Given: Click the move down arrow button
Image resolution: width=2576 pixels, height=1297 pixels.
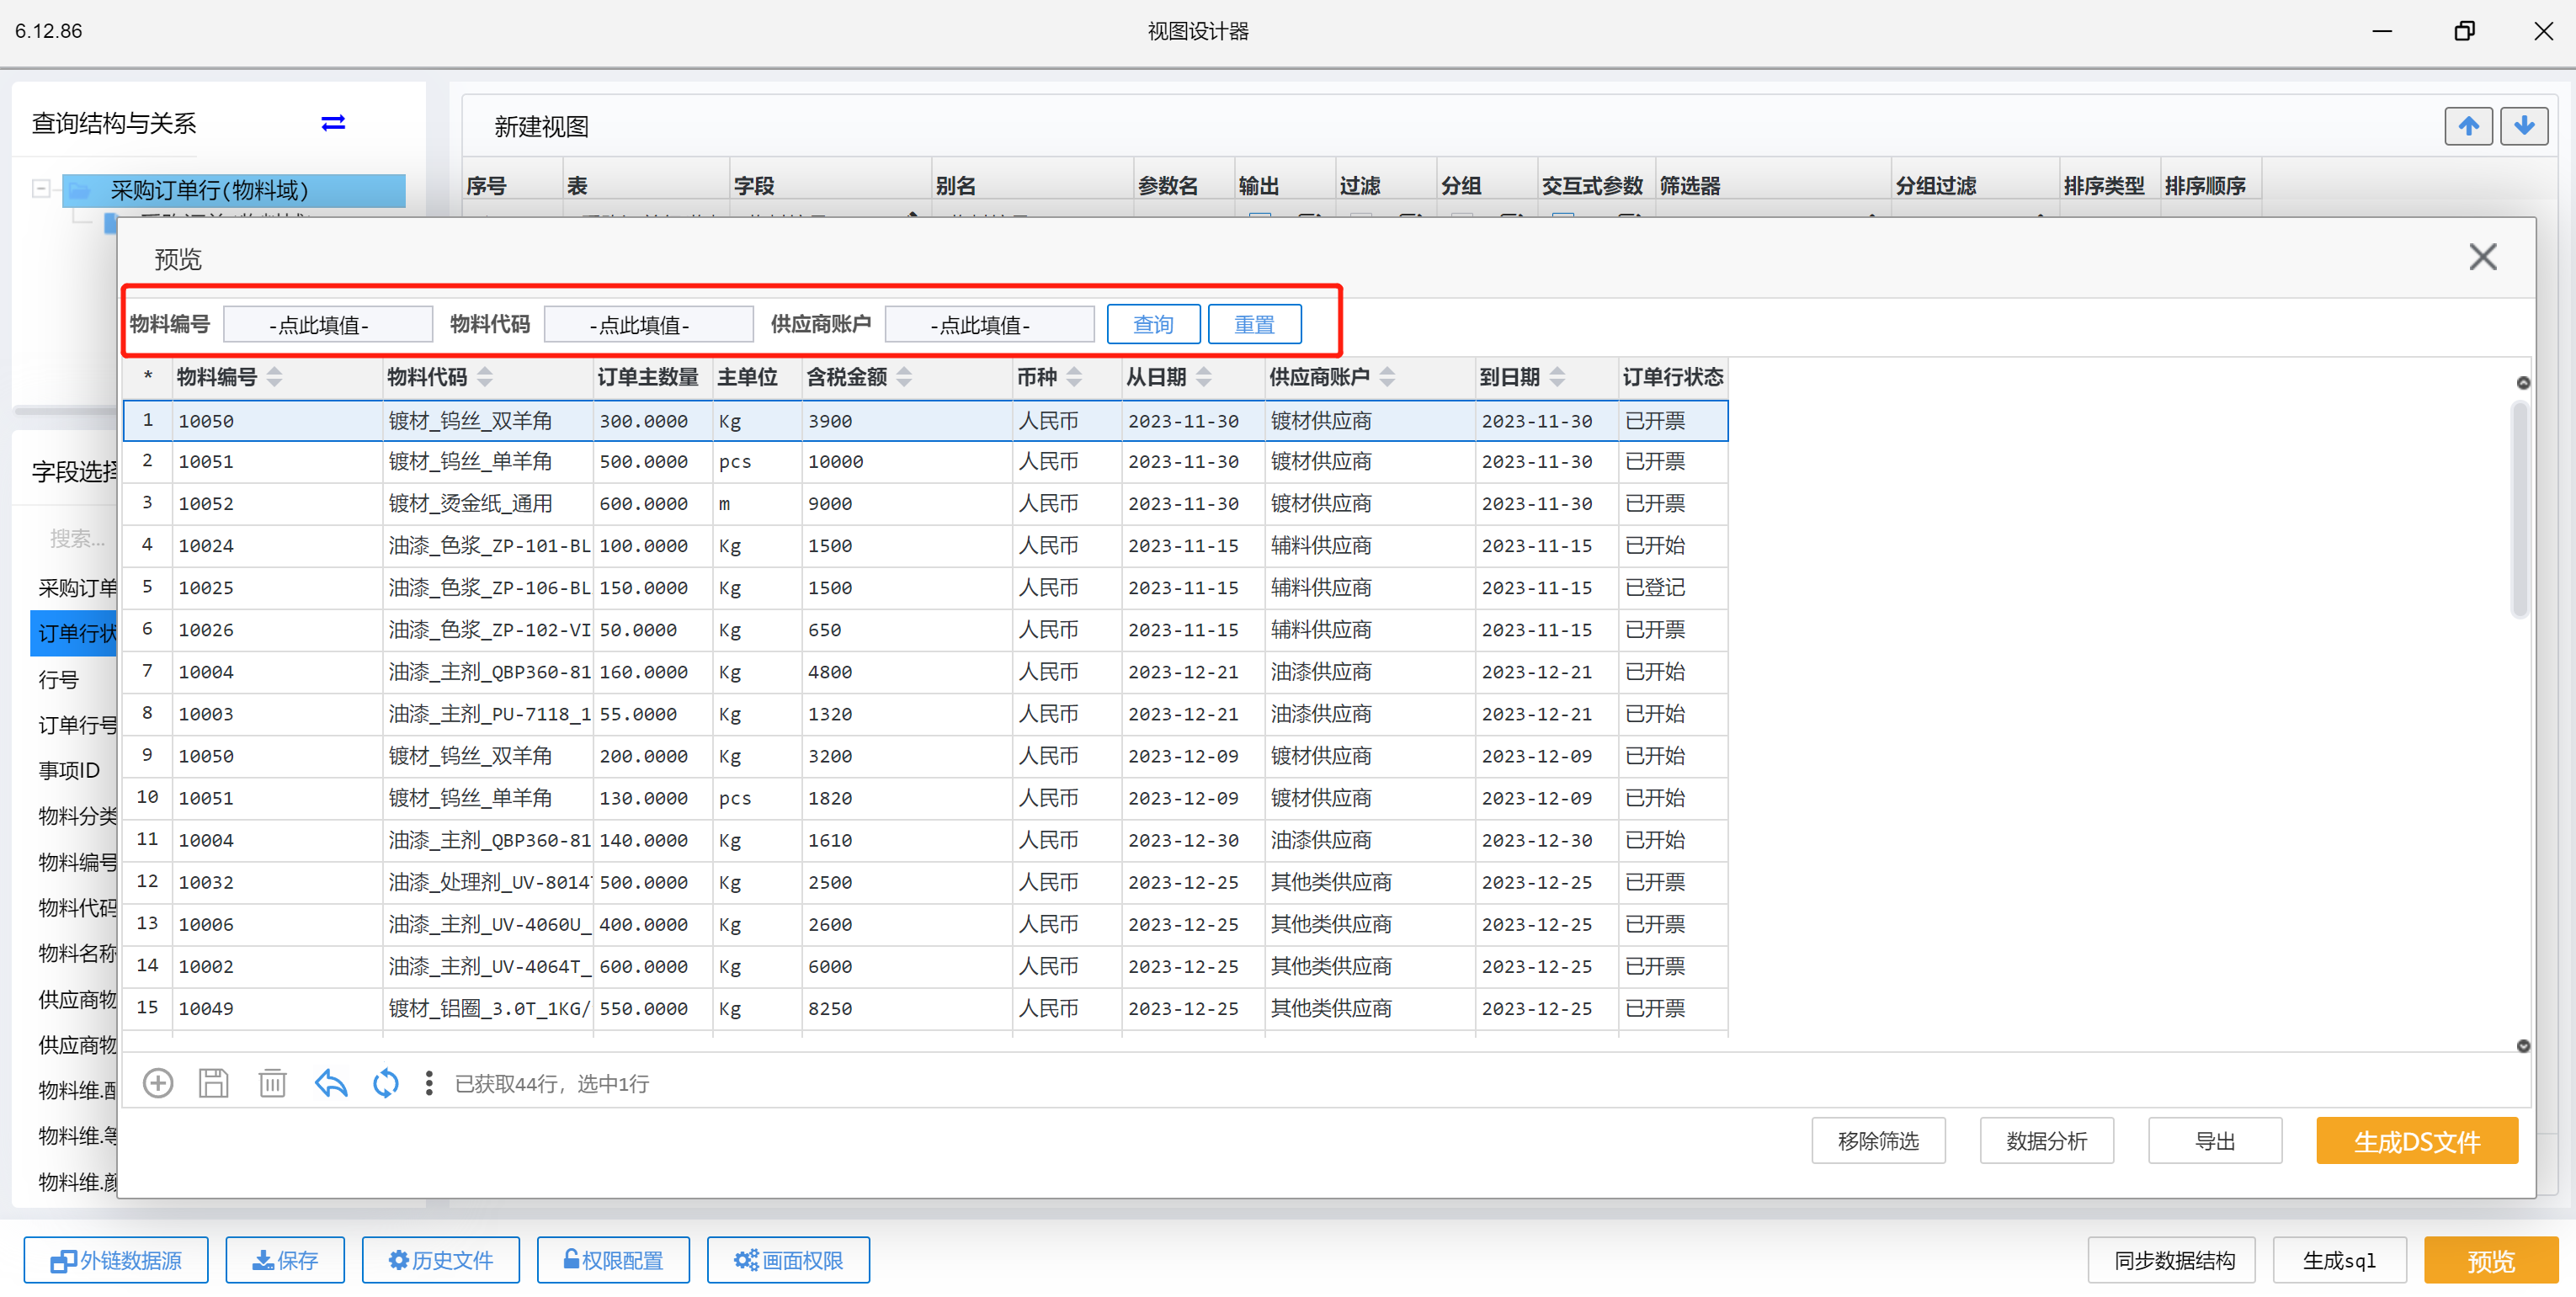Looking at the screenshot, I should click(x=2523, y=126).
